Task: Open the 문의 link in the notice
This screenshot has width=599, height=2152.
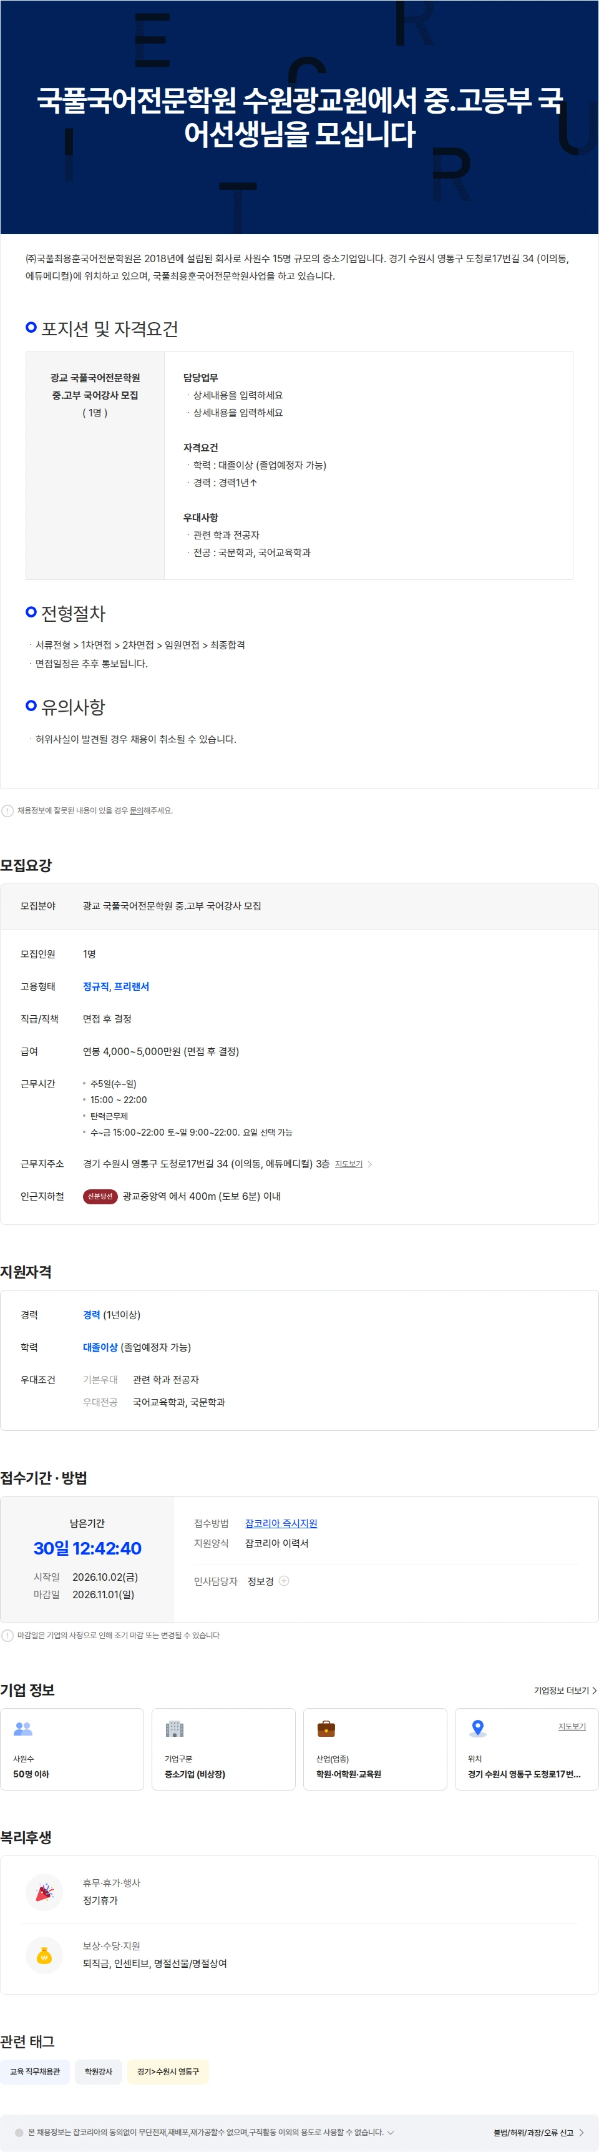Action: (136, 810)
